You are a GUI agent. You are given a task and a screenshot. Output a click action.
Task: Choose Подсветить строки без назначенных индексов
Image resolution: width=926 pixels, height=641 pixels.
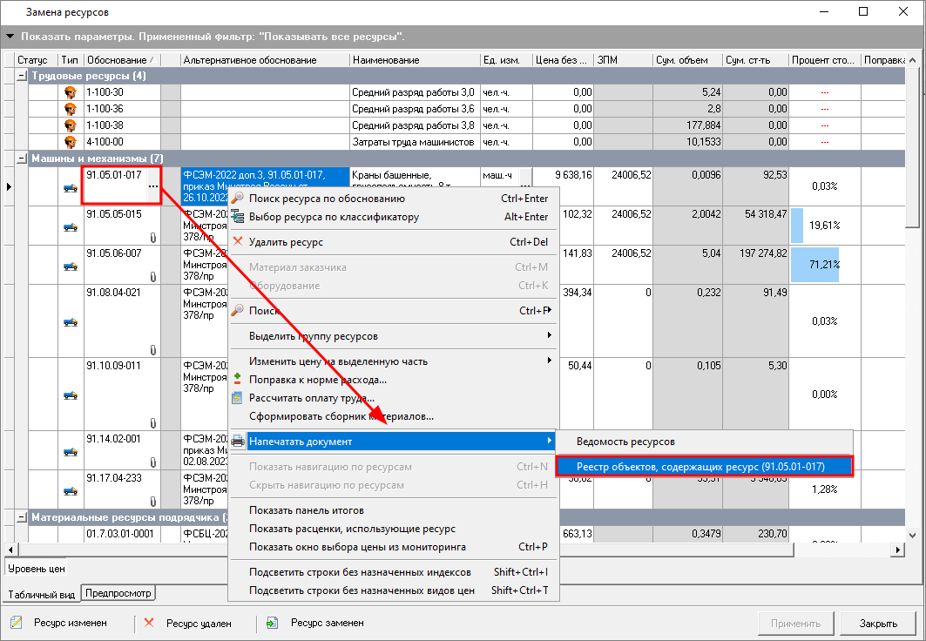pyautogui.click(x=394, y=572)
